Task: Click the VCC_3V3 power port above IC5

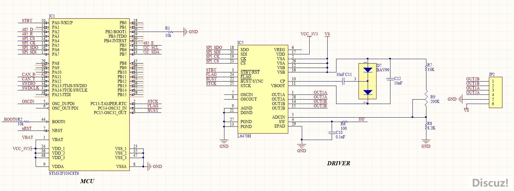Action: point(309,35)
